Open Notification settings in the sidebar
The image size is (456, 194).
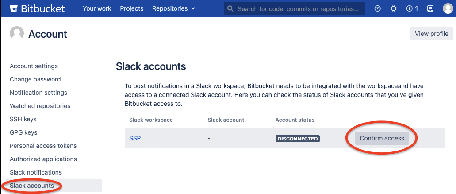[x=38, y=93]
